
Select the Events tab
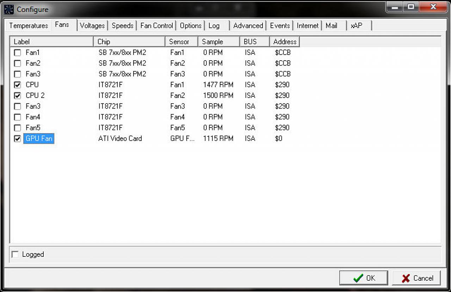pos(280,25)
